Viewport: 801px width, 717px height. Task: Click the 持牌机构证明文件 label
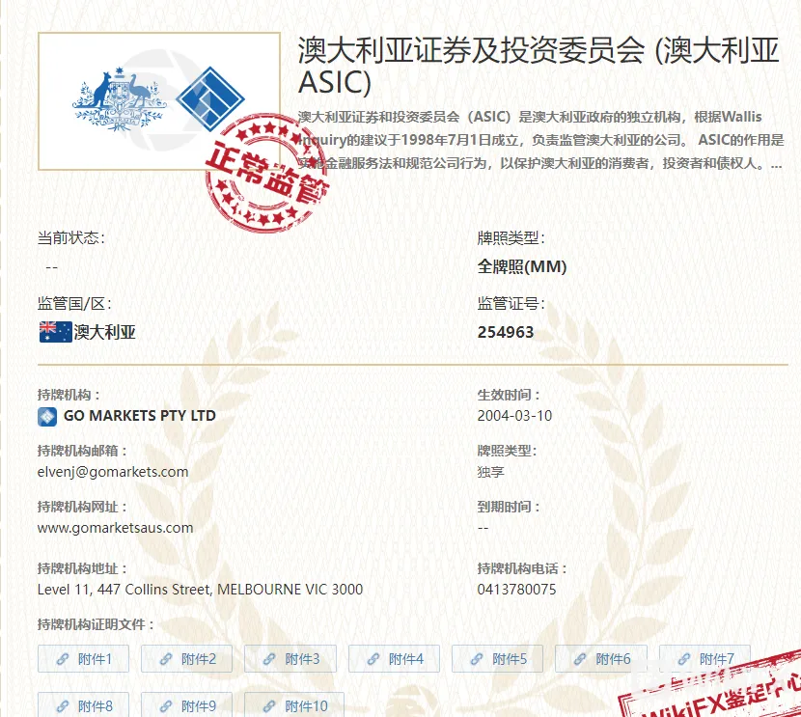96,624
